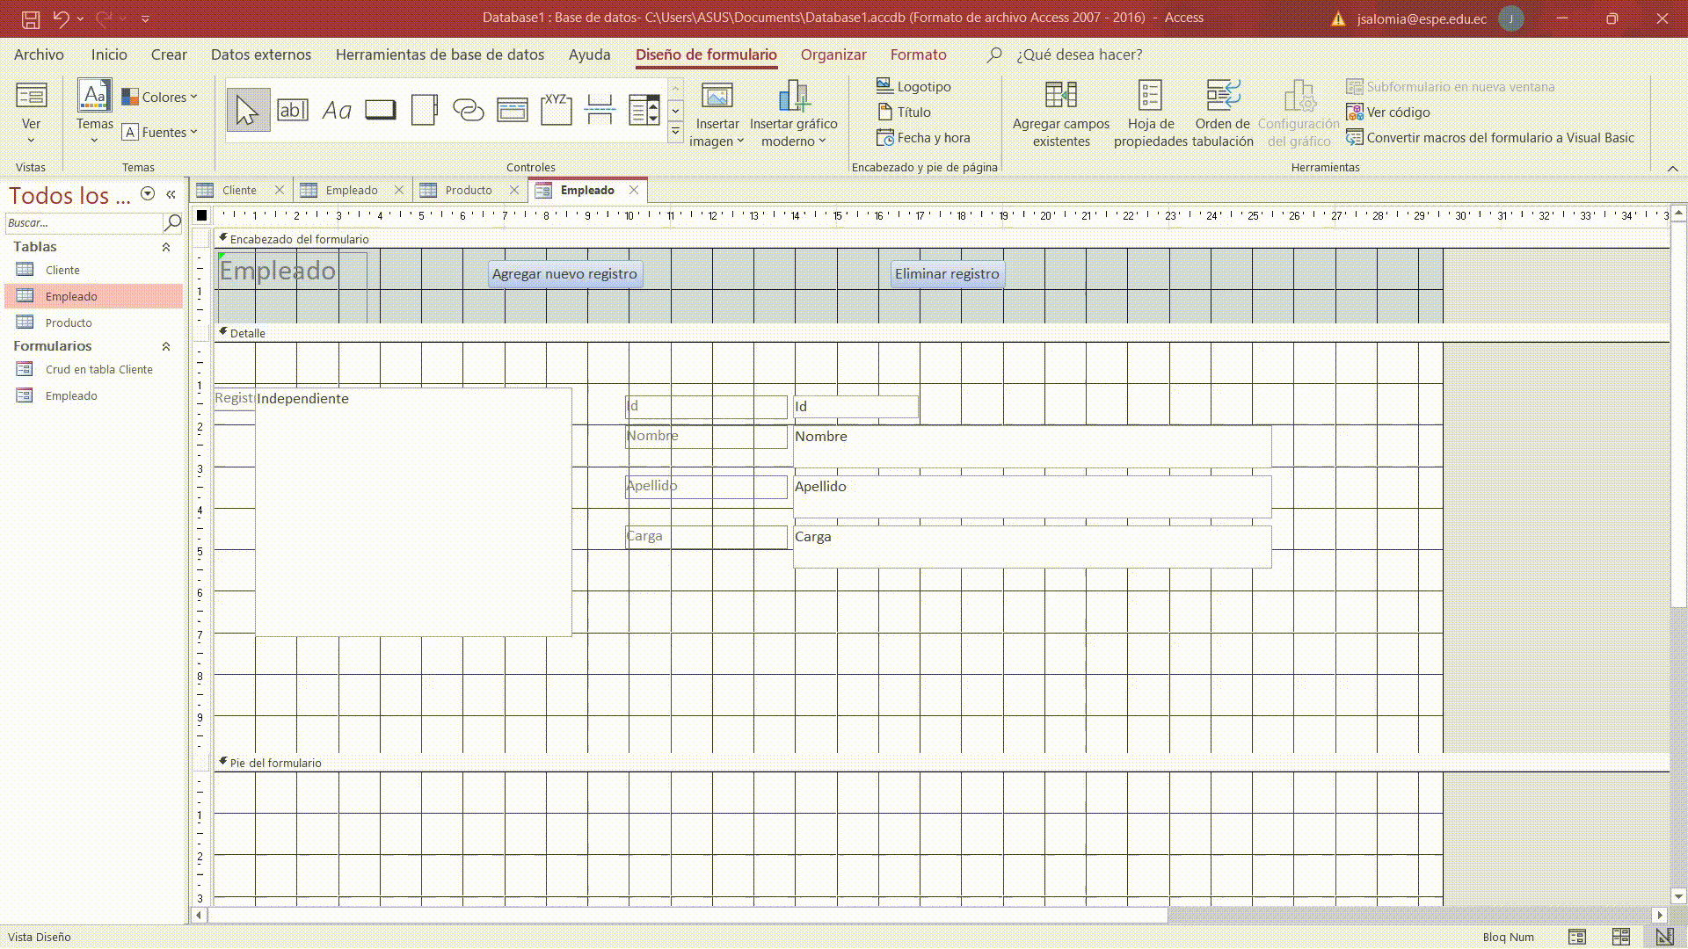Select the Navigation control tool
The image size is (1688, 949).
pos(513,111)
